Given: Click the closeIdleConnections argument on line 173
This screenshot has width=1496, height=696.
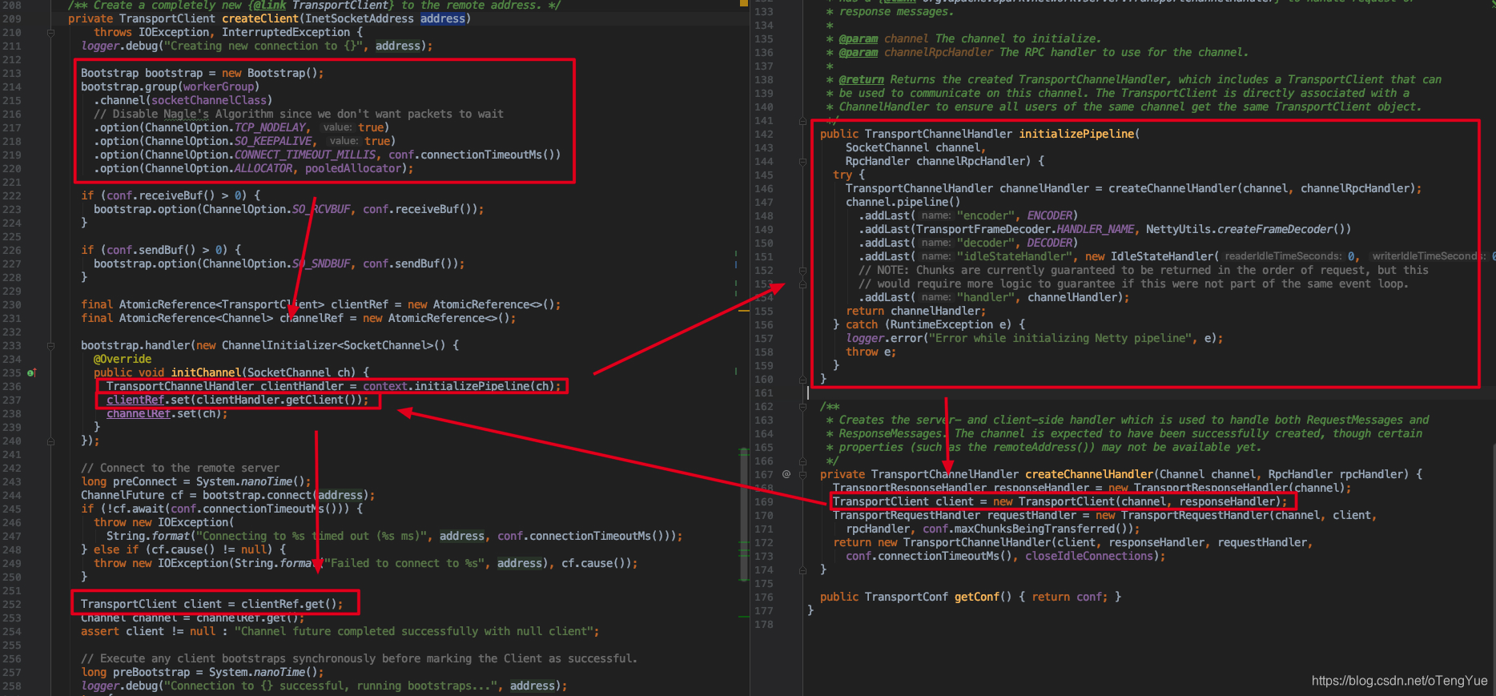Looking at the screenshot, I should coord(1089,556).
